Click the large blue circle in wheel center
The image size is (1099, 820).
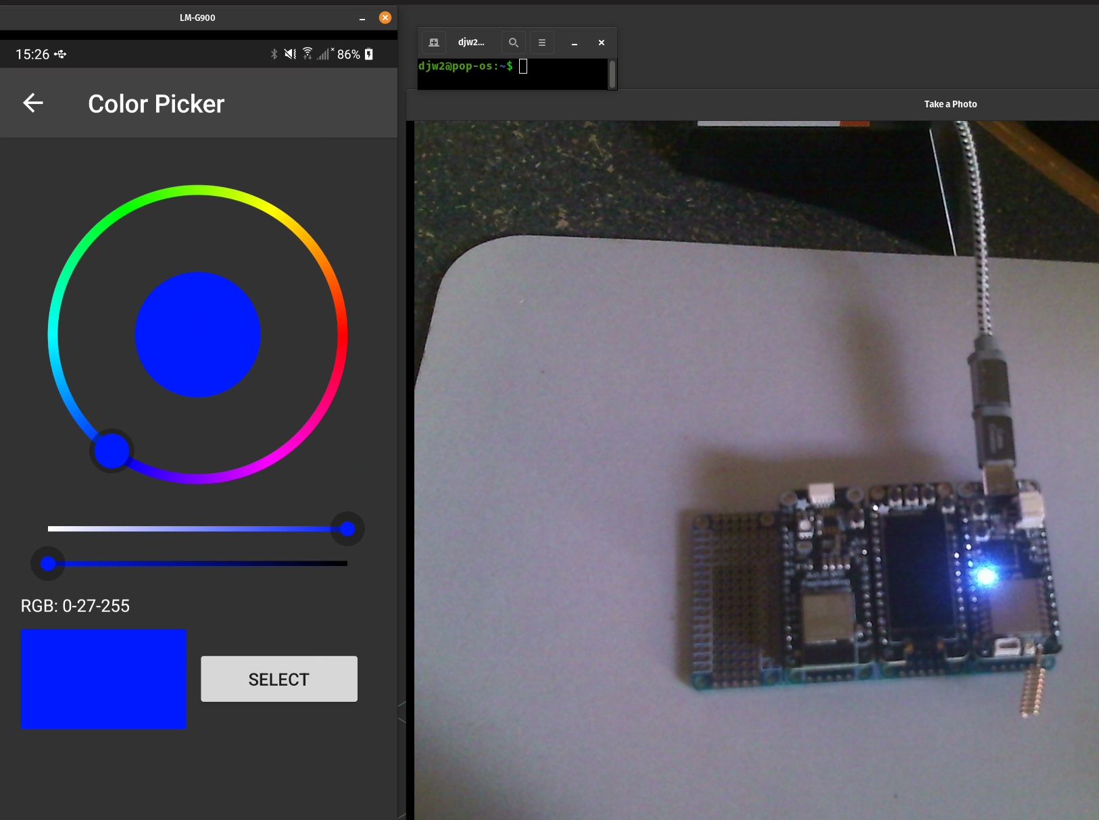pos(197,334)
